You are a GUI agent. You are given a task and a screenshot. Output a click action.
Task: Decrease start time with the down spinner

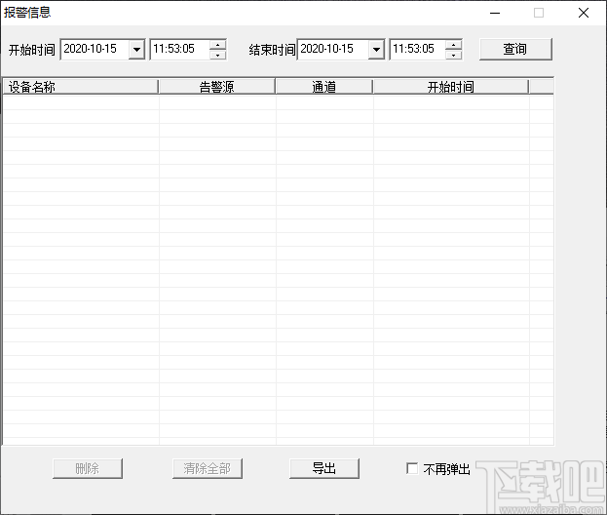tap(218, 55)
